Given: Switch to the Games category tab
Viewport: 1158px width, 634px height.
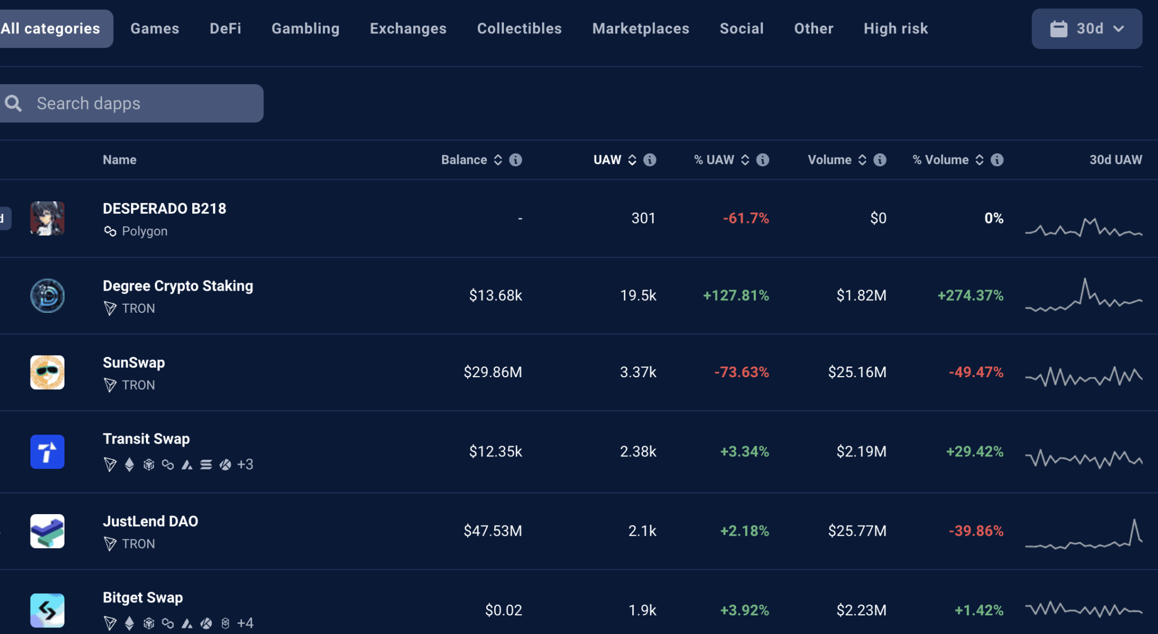Looking at the screenshot, I should (x=154, y=28).
